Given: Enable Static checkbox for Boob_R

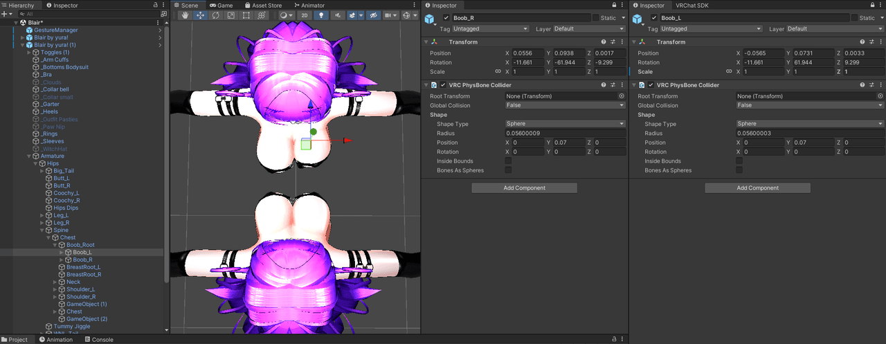Looking at the screenshot, I should tap(595, 18).
